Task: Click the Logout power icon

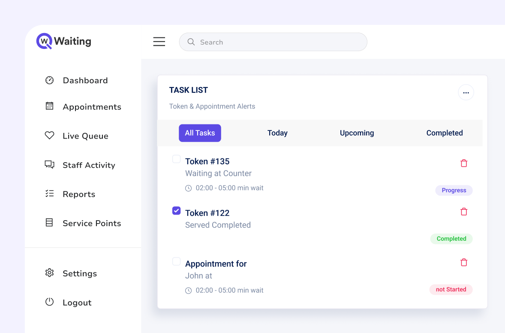Action: pyautogui.click(x=50, y=302)
